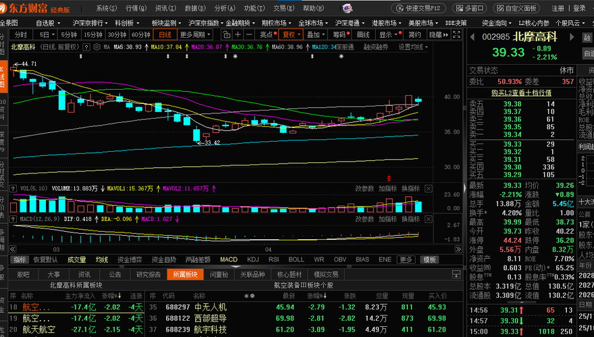Open MACD indicator help icon
The width and height of the screenshot is (594, 337).
pos(13,219)
